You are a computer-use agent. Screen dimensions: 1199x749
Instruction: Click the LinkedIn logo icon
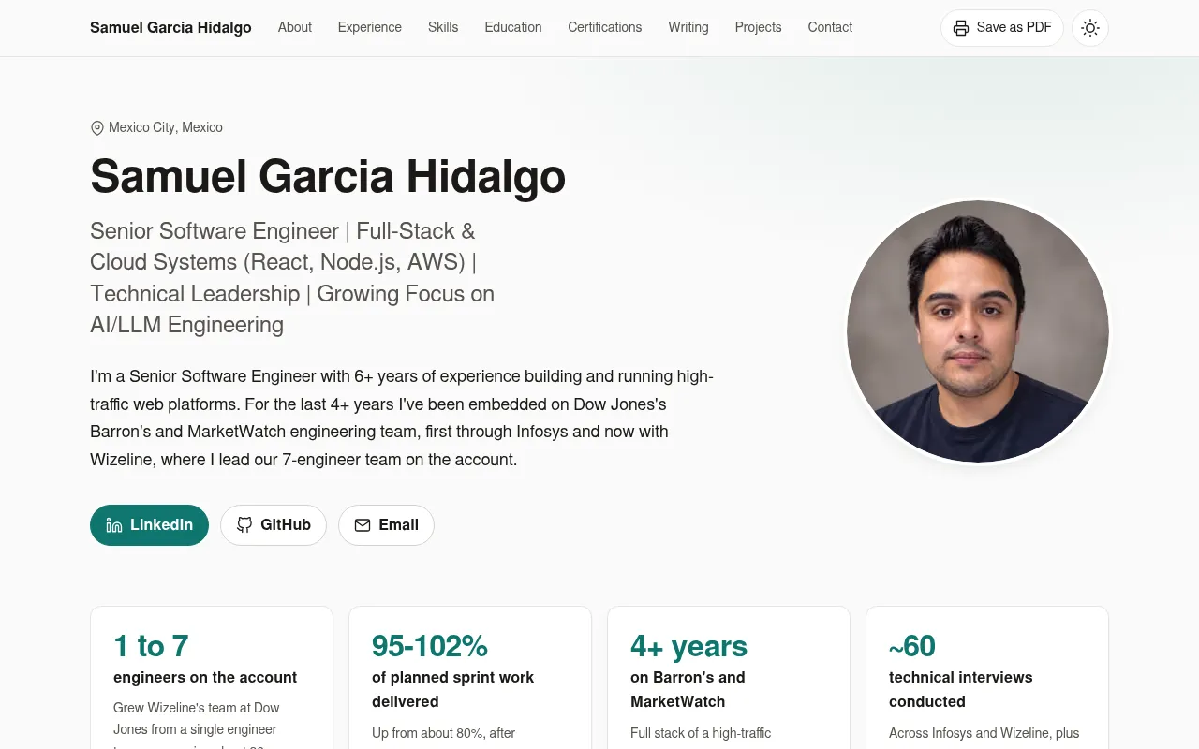point(114,525)
